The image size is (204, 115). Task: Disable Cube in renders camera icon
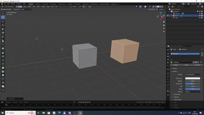[x=202, y=16]
